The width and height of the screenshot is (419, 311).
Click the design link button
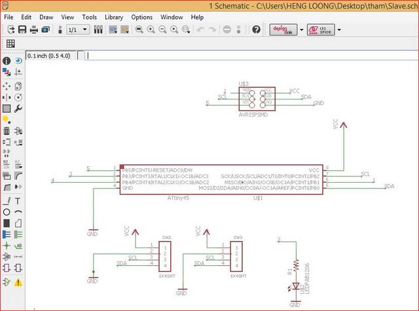click(283, 29)
